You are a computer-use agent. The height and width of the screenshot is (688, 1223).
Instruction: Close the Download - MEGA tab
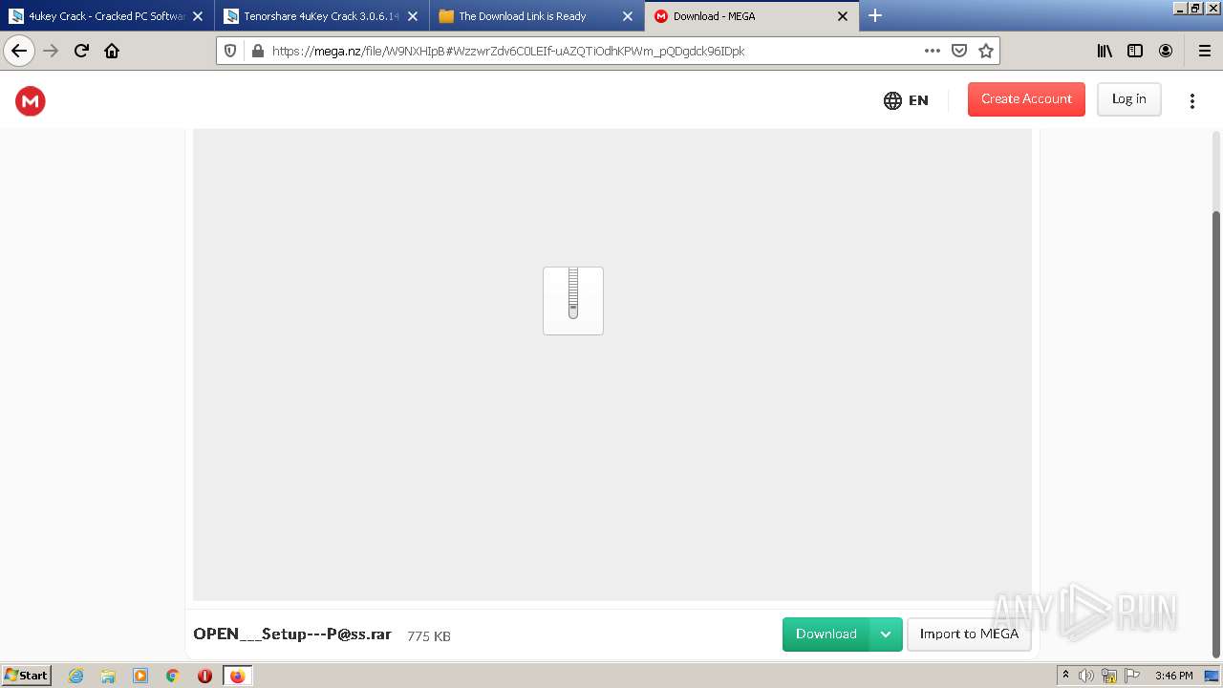point(843,16)
